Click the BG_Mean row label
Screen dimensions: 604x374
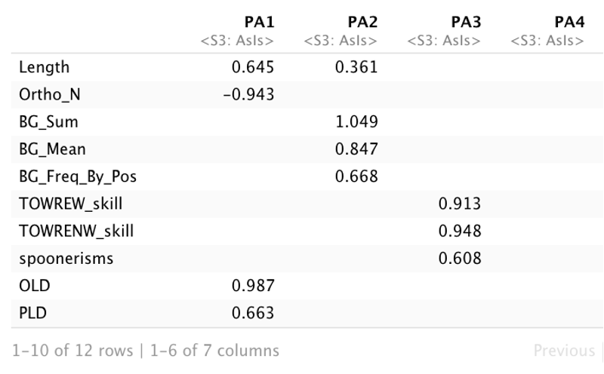click(x=52, y=149)
